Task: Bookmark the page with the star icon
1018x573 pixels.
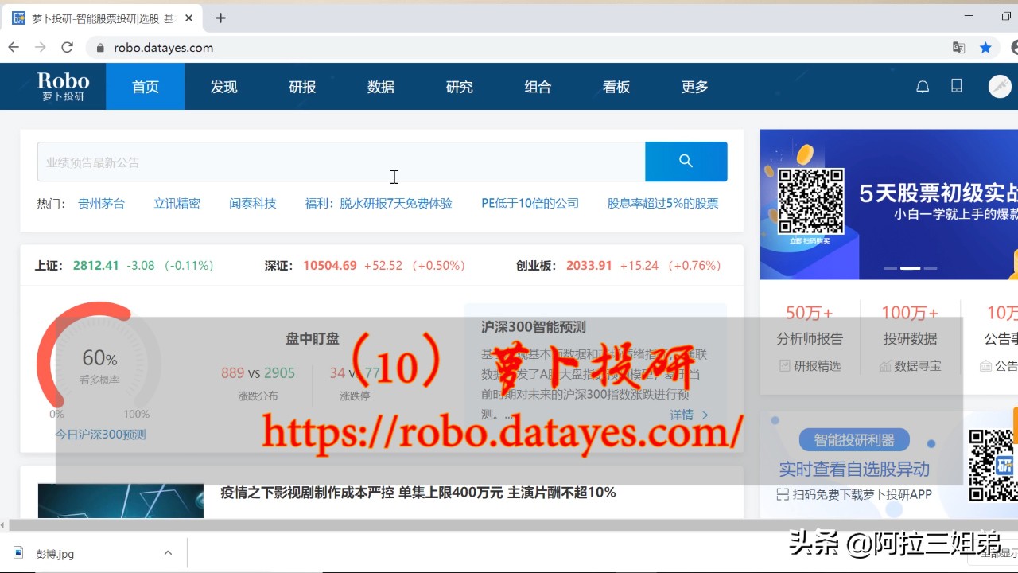Action: coord(985,48)
